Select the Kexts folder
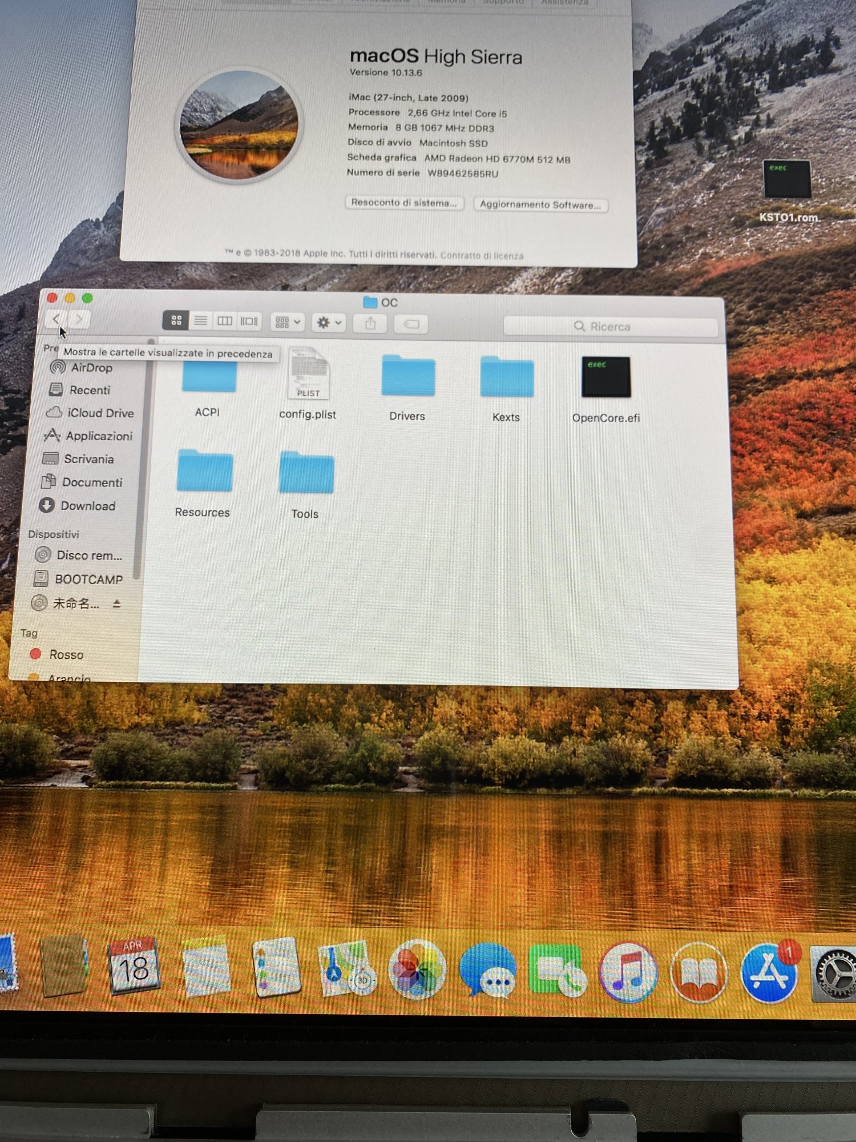The image size is (856, 1142). [507, 390]
